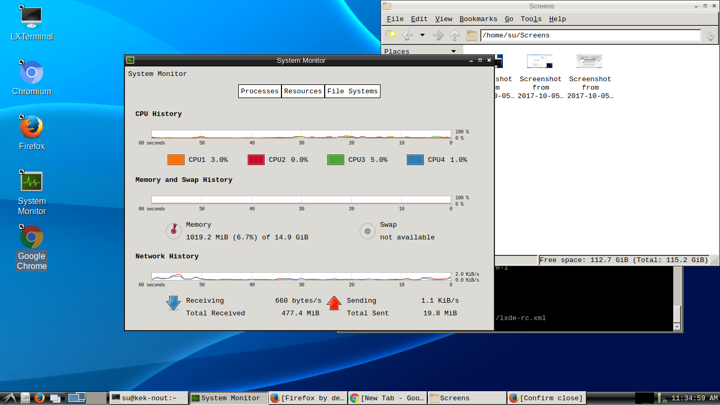Change the CPU1 orange color swatch
The image size is (720, 405).
click(176, 160)
